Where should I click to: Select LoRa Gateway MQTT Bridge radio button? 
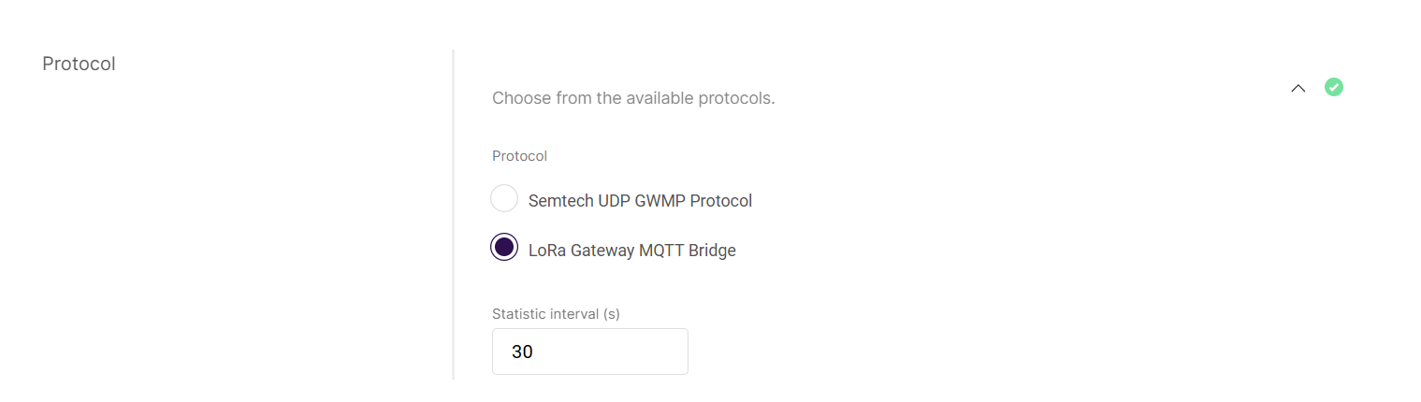pyautogui.click(x=504, y=247)
